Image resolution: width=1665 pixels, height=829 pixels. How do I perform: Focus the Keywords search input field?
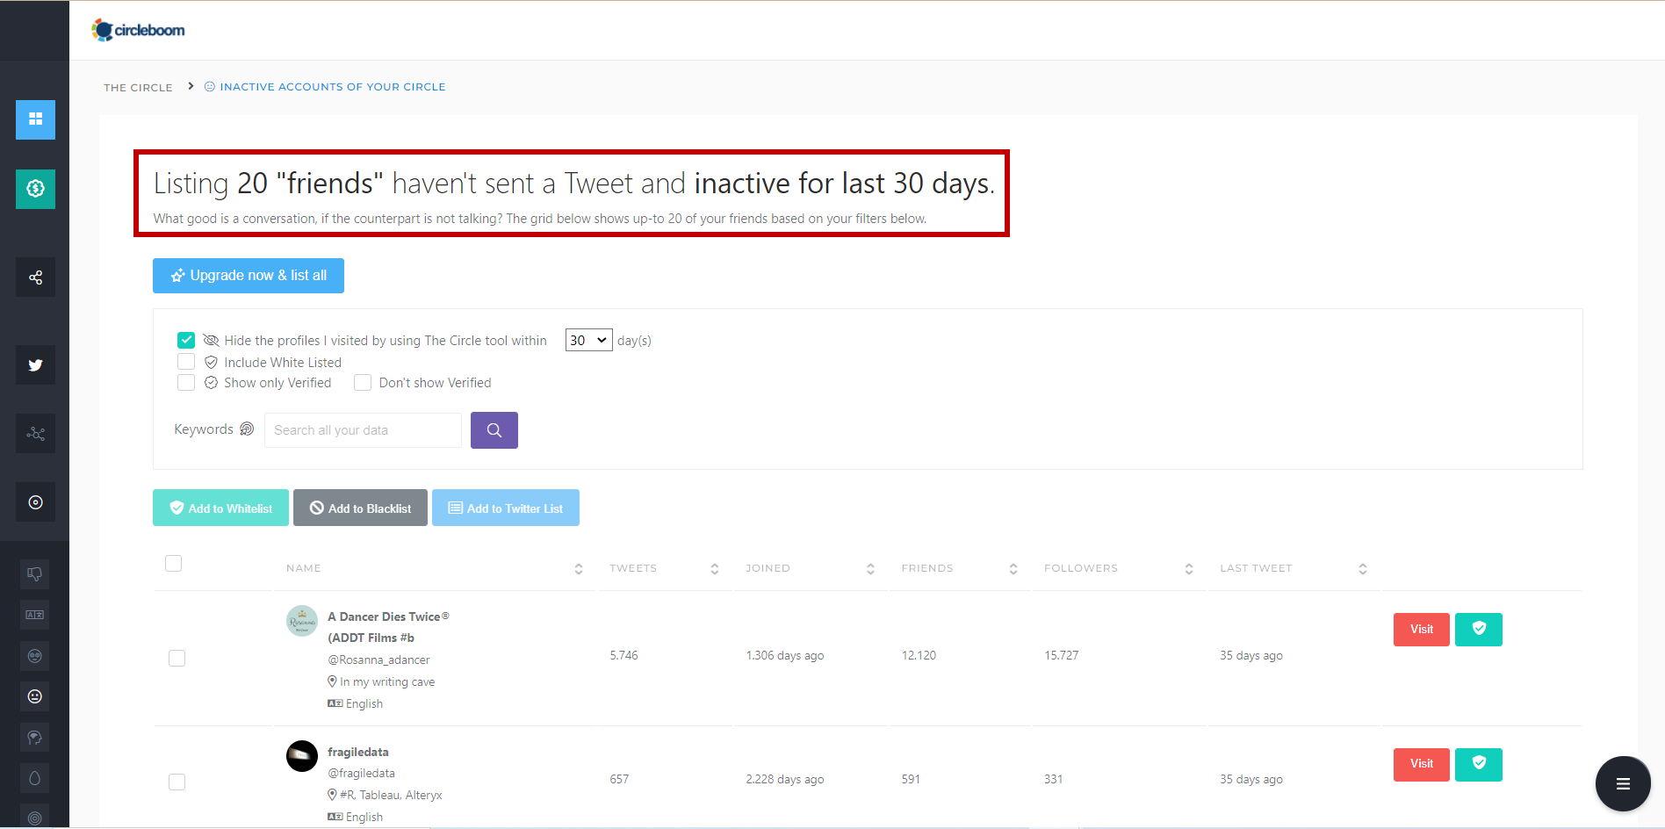coord(363,430)
